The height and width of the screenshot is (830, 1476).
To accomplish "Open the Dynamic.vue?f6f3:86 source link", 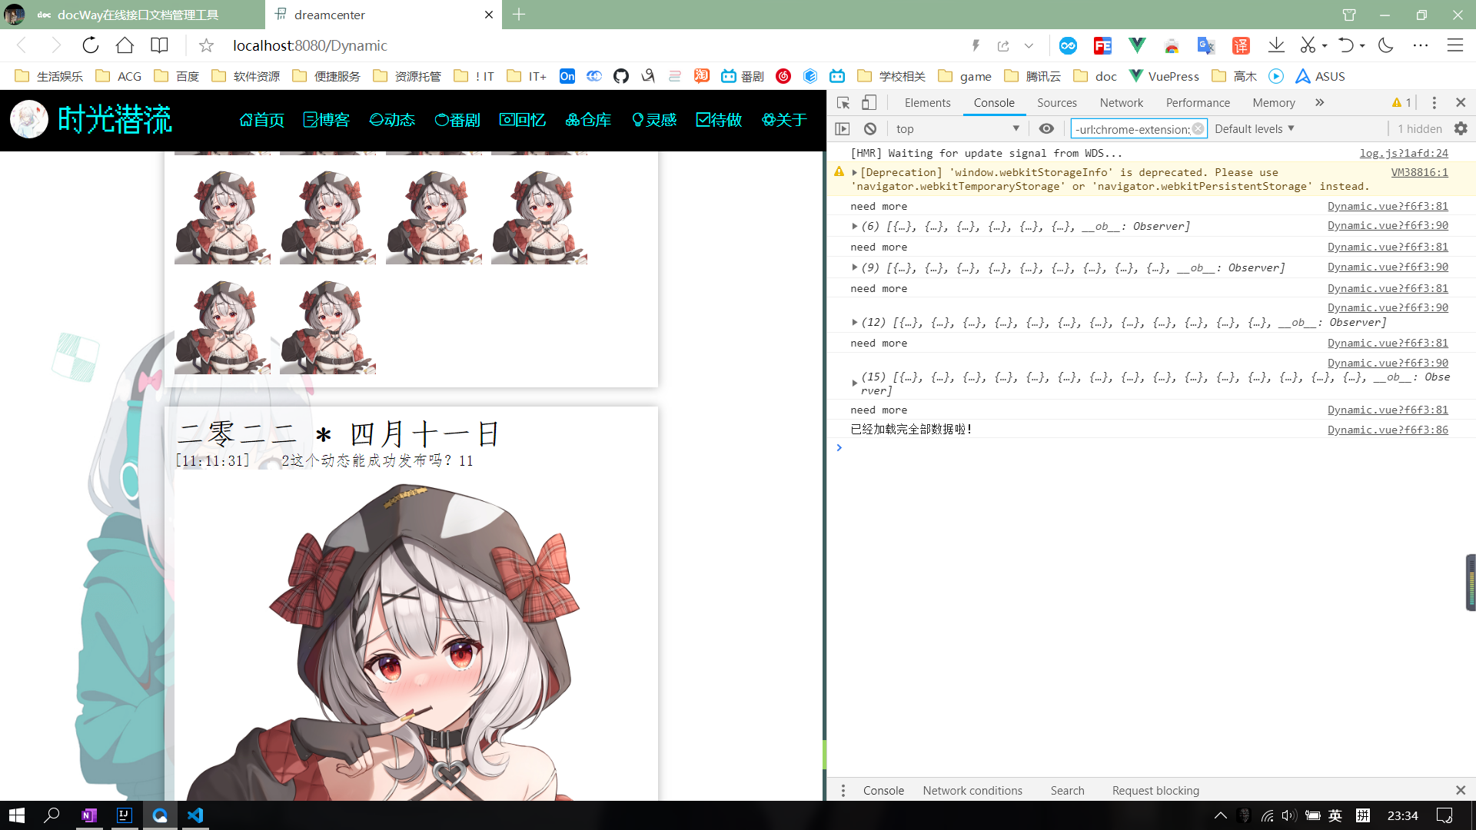I will tap(1388, 430).
